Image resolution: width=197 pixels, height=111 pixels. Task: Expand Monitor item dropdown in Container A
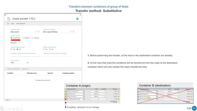[84, 97]
